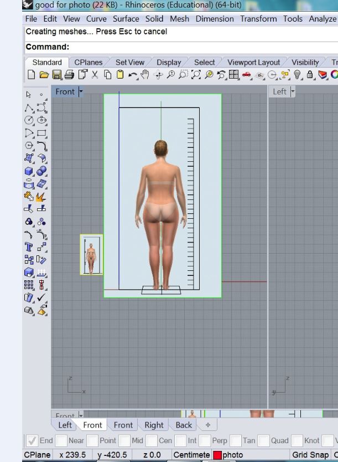The image size is (338, 462).
Task: Enable the Quad osnap checkbox
Action: click(x=263, y=441)
